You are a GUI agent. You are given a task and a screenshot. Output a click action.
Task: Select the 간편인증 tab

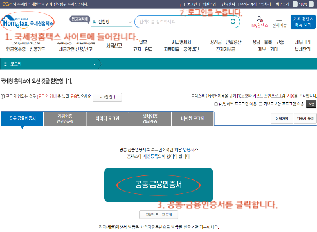click(65, 119)
